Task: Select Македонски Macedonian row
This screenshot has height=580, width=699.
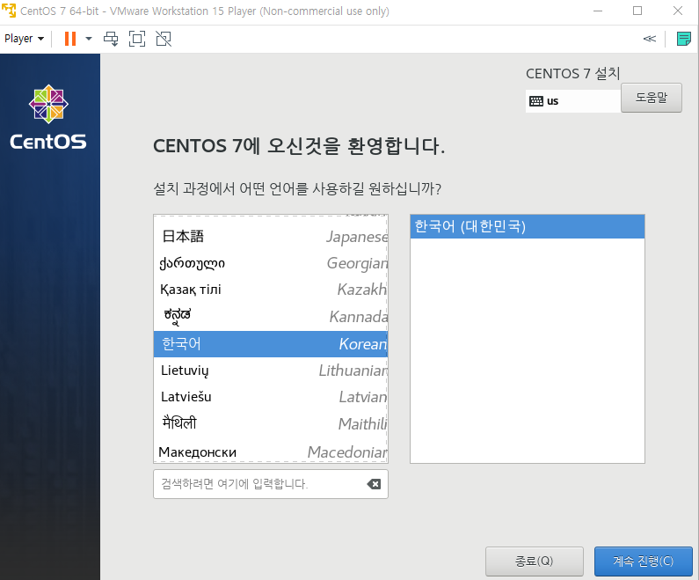Action: click(271, 452)
